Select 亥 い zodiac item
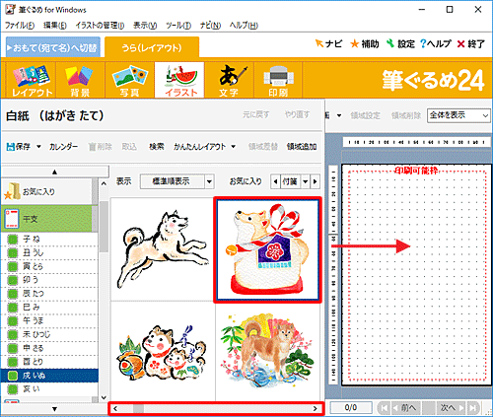493x417 pixels. coord(50,389)
